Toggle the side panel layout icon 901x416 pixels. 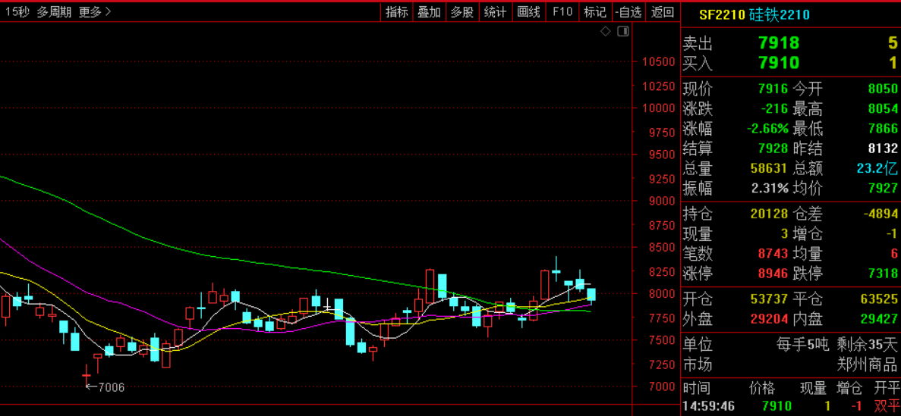pos(623,31)
